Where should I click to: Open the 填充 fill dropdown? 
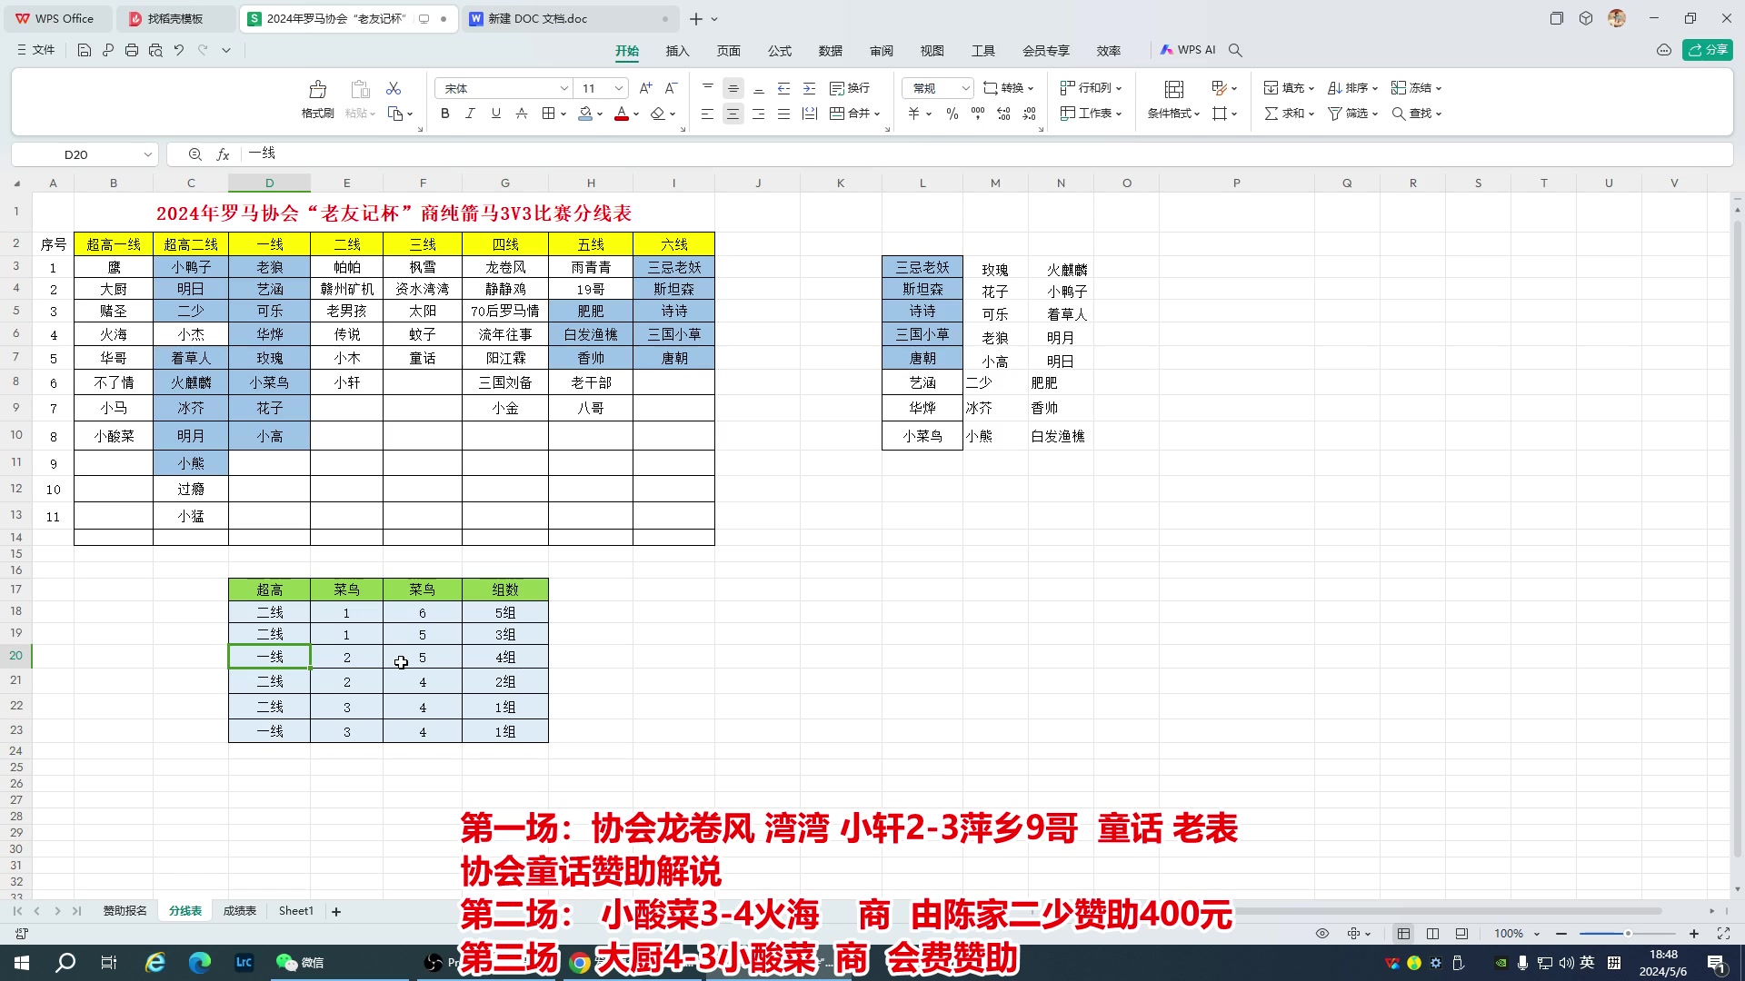[1289, 88]
